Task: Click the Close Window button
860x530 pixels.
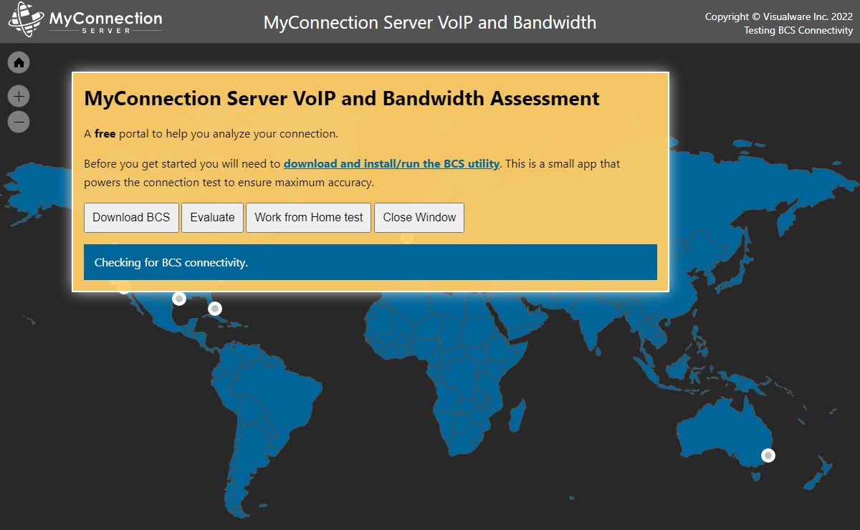Action: click(419, 218)
